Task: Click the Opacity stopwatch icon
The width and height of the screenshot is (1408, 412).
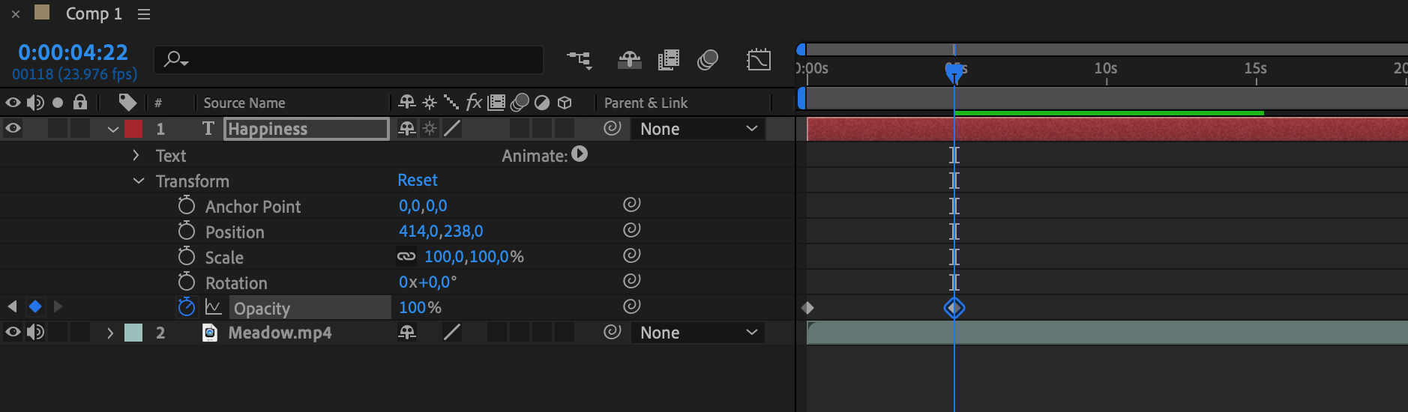Action: 186,307
